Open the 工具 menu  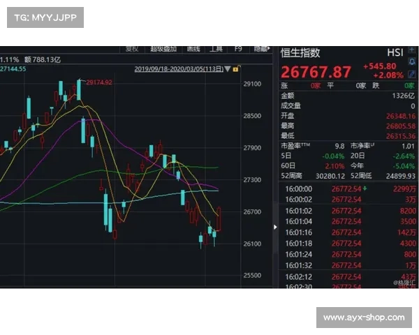coord(216,49)
